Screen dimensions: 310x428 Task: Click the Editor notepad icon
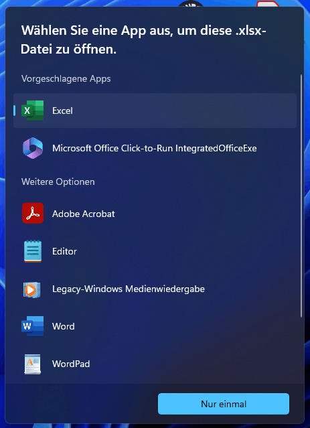(x=33, y=251)
